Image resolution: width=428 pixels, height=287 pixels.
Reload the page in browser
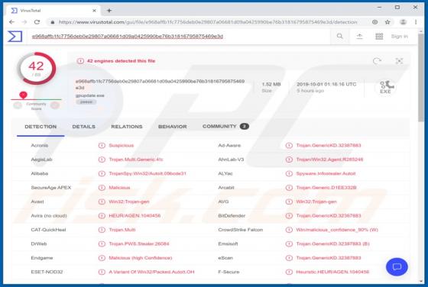click(x=37, y=22)
